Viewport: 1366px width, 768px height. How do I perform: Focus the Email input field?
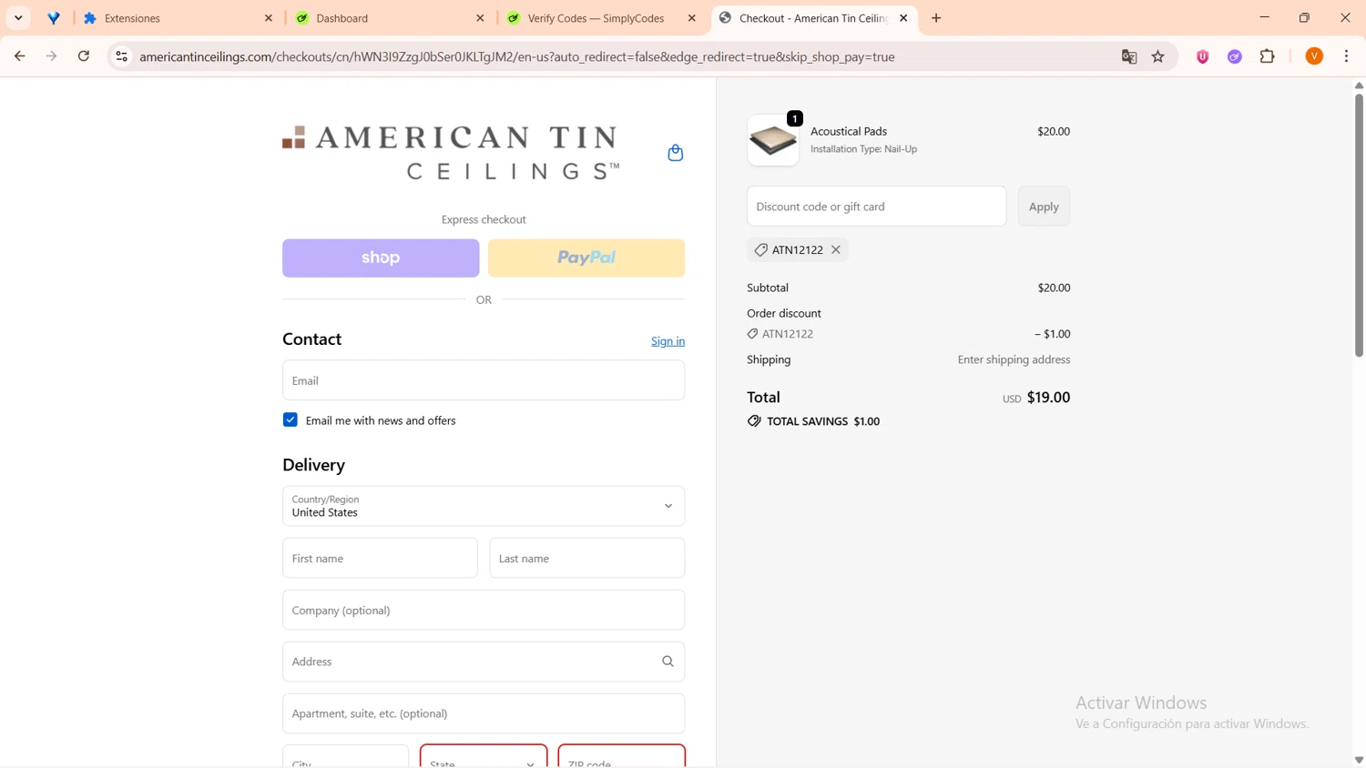484,380
